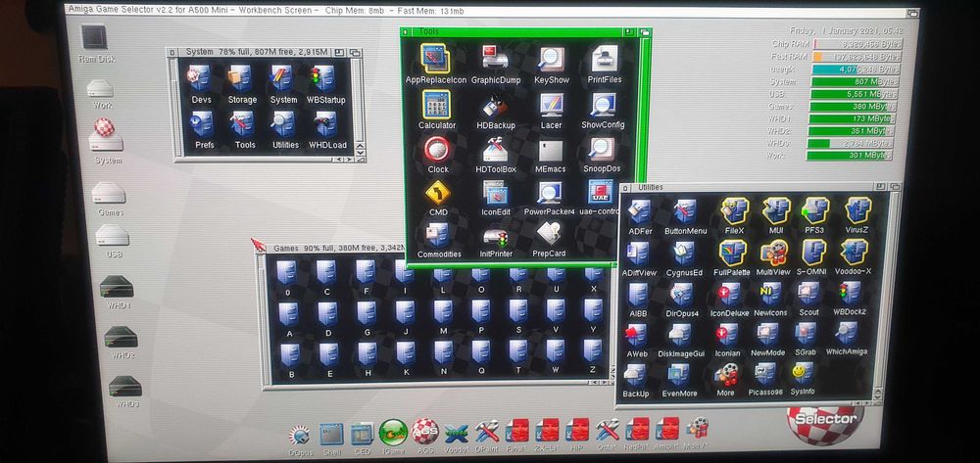Open ButtonMenu in Utilities window
Viewport: 980px width, 463px height.
(686, 212)
